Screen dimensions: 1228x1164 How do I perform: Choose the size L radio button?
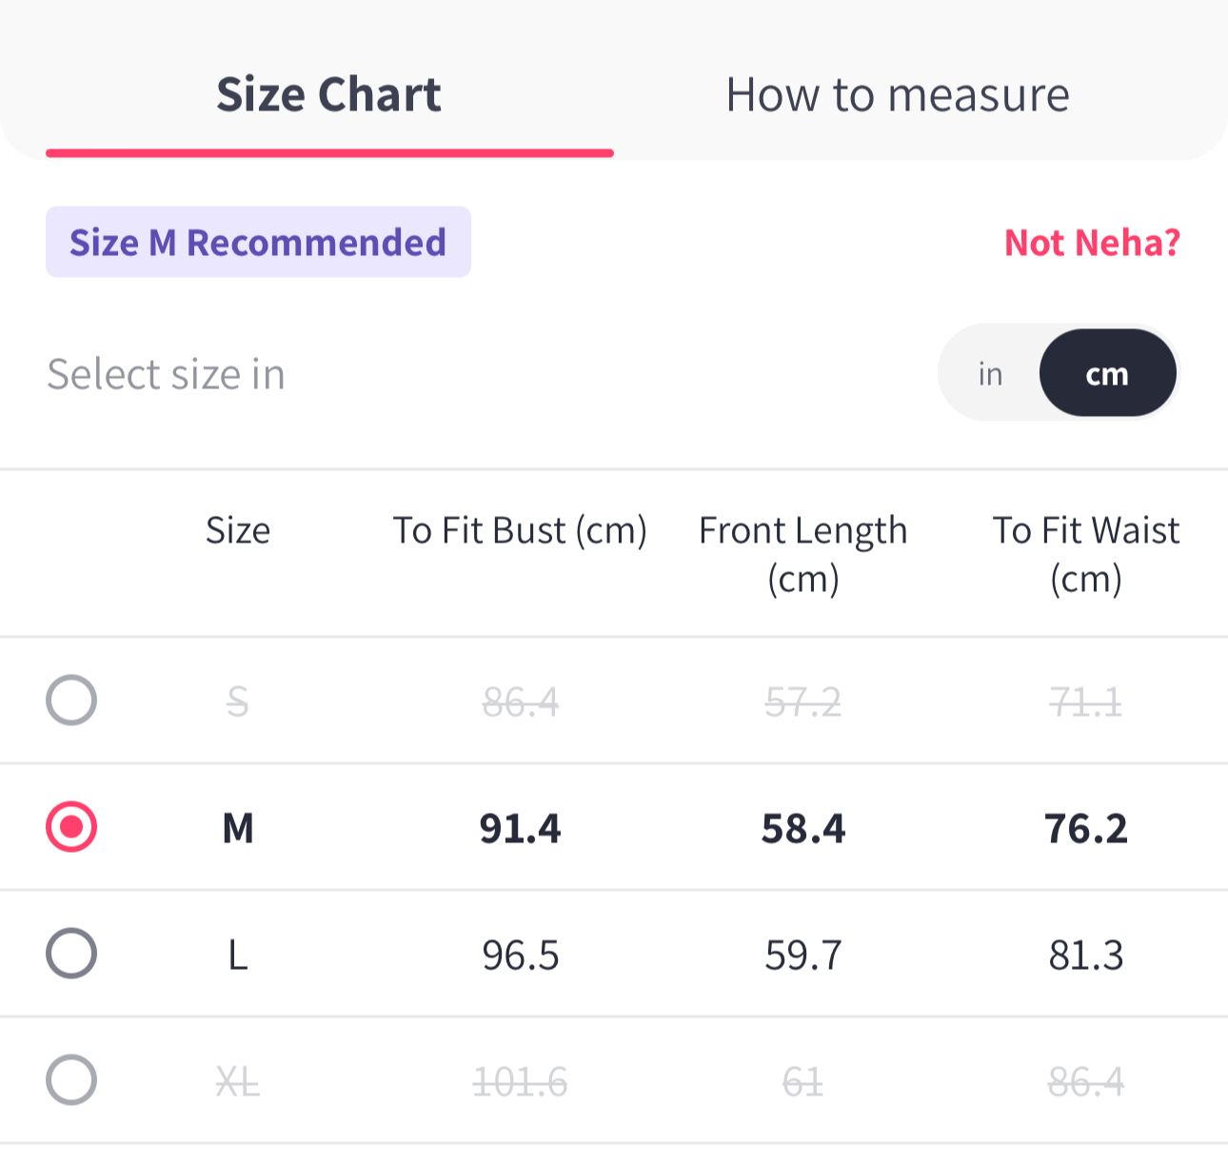[x=71, y=953]
